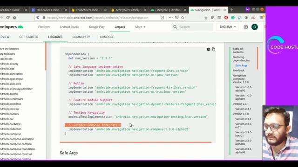
Task: View site security padlock info
Action: click(x=44, y=18)
